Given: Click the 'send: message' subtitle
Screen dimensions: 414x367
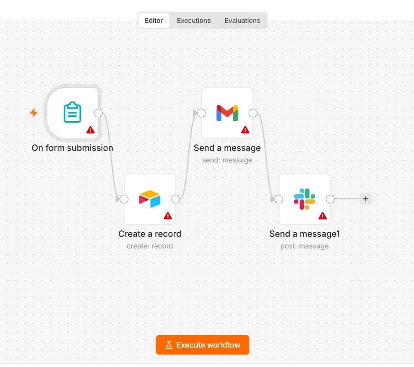Looking at the screenshot, I should (x=227, y=160).
